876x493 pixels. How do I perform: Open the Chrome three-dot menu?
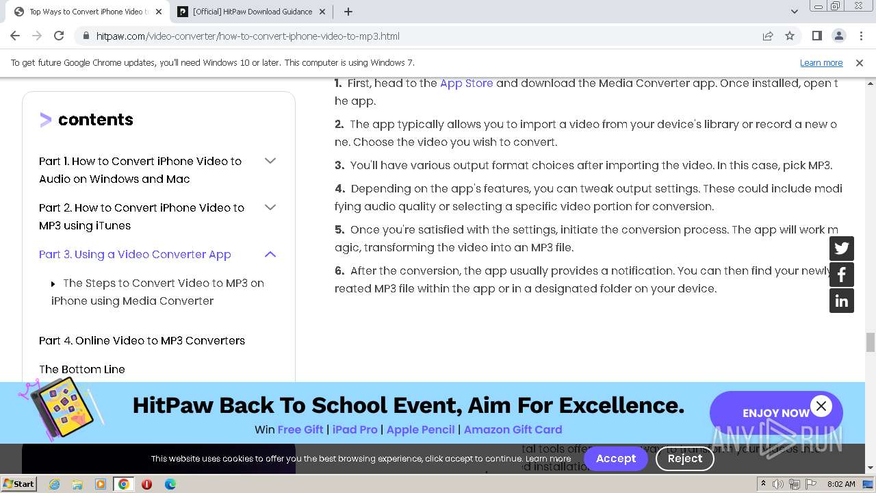coord(860,36)
